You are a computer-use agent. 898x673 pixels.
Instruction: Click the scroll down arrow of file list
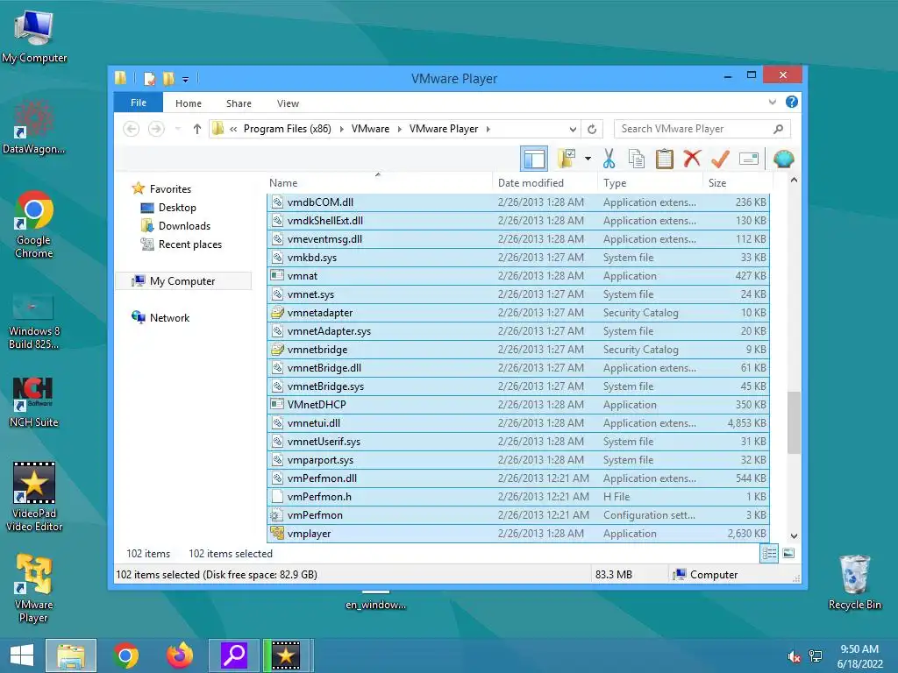click(794, 536)
